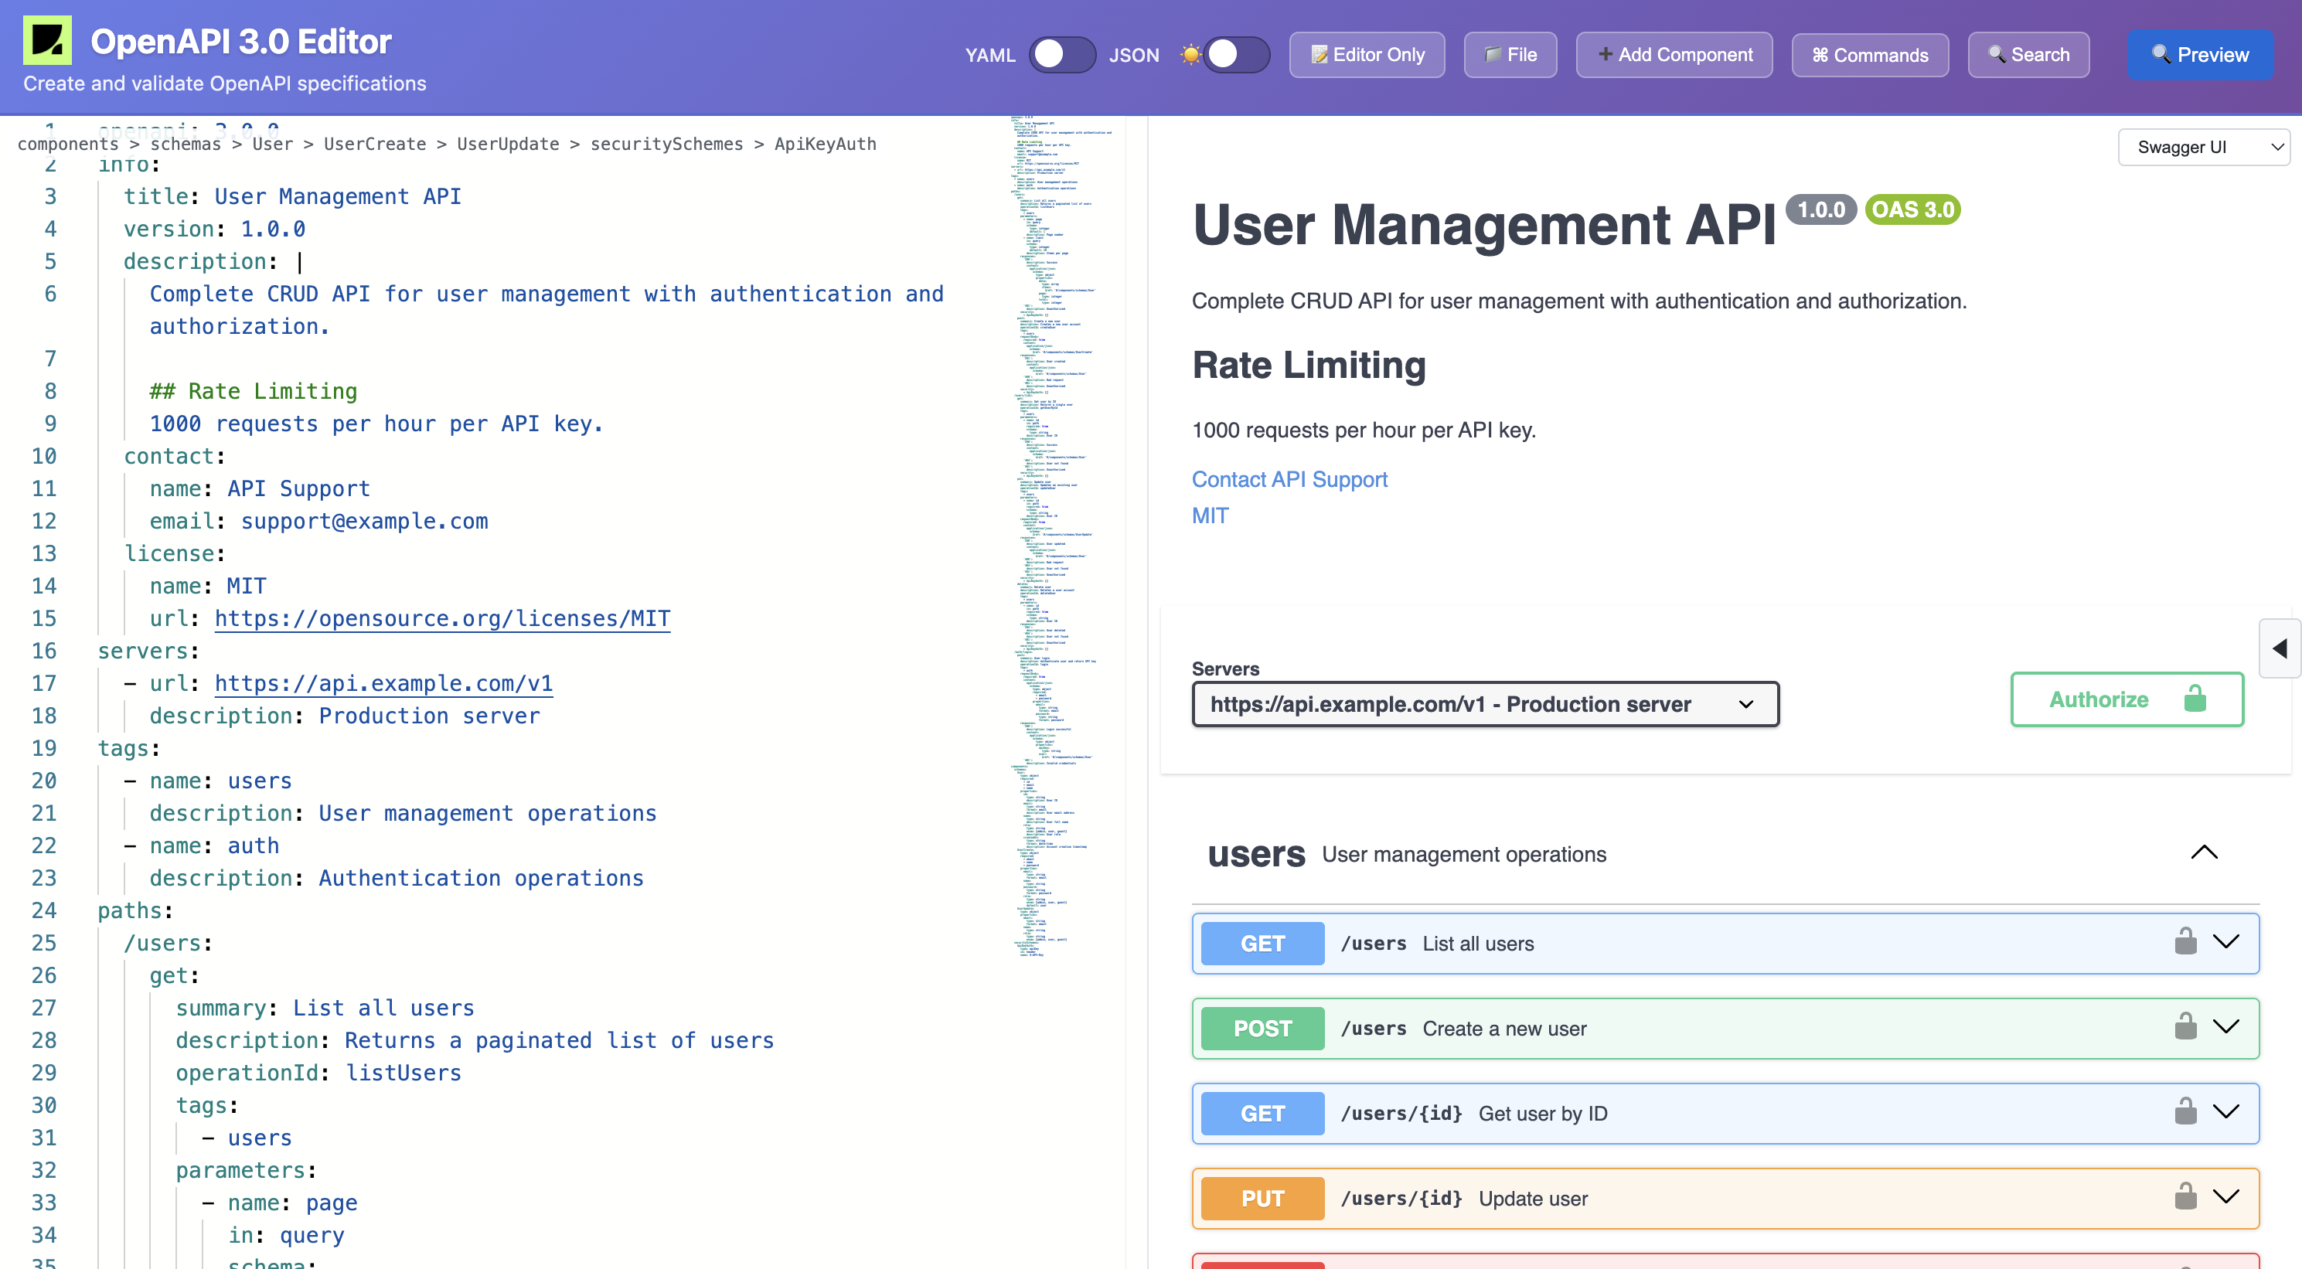The height and width of the screenshot is (1269, 2302).
Task: Click the lock icon inside Authorize
Action: pos(2195,698)
